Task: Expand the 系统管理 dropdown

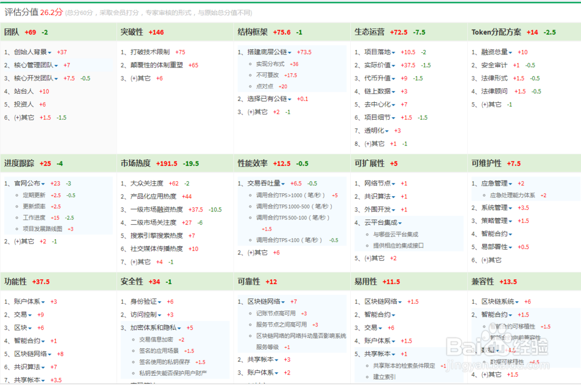Action: point(510,208)
